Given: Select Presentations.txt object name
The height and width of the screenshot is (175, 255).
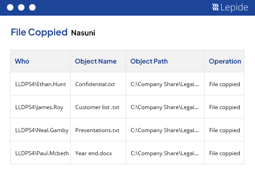Looking at the screenshot, I should (x=97, y=130).
